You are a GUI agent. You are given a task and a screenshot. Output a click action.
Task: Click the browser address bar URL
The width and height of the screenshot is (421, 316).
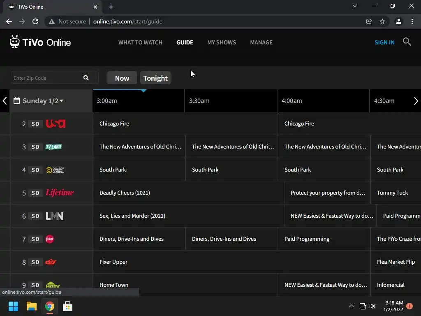pos(127,21)
